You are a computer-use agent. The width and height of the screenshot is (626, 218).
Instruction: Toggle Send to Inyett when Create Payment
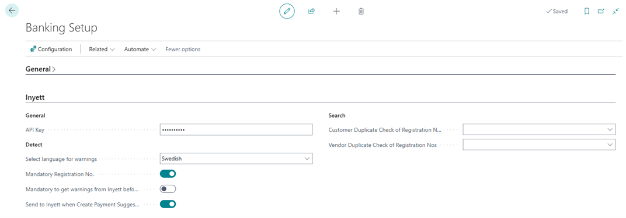point(168,204)
